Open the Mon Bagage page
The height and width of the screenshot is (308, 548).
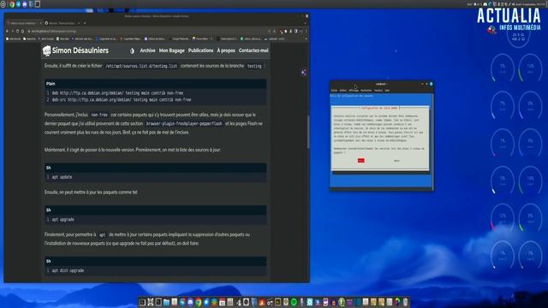click(171, 50)
